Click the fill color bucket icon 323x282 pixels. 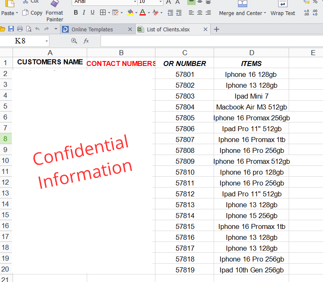coord(130,13)
